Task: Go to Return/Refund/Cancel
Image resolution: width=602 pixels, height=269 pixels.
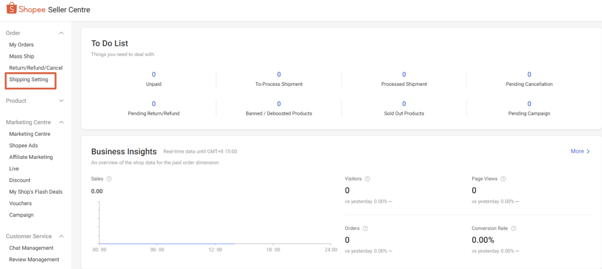Action: [x=36, y=67]
